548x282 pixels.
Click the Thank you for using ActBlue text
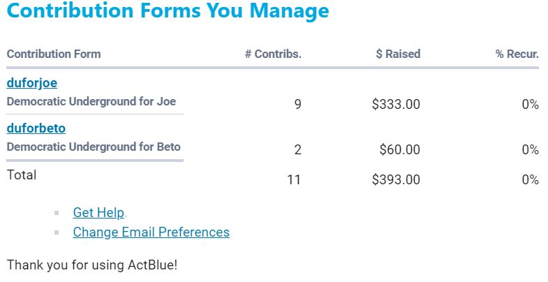click(x=92, y=265)
